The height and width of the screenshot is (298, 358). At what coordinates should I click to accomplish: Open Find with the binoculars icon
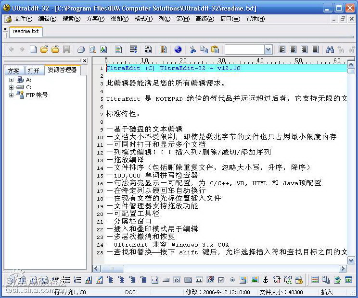pyautogui.click(x=330, y=49)
